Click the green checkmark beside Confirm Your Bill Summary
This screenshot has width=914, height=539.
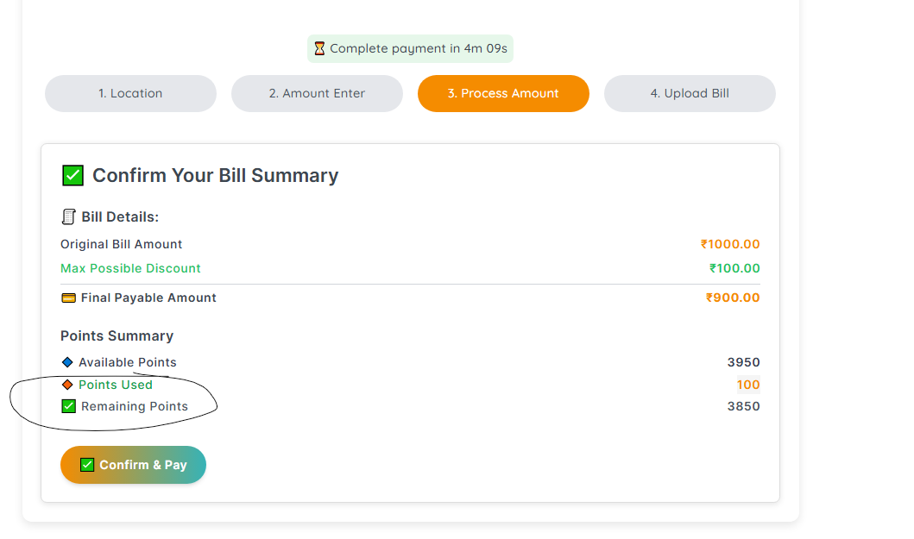pyautogui.click(x=72, y=175)
